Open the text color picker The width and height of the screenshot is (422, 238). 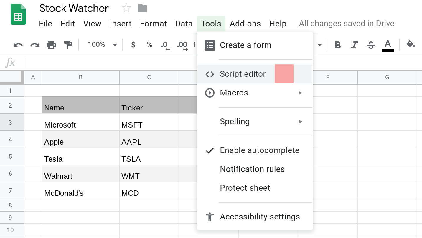pyautogui.click(x=388, y=45)
